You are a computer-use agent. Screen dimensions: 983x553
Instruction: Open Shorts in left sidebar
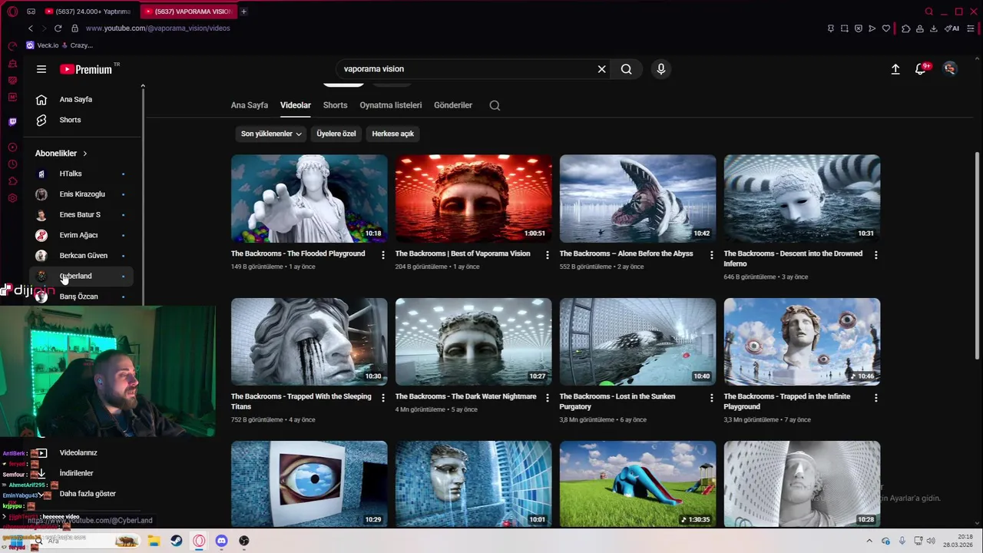(x=81, y=120)
